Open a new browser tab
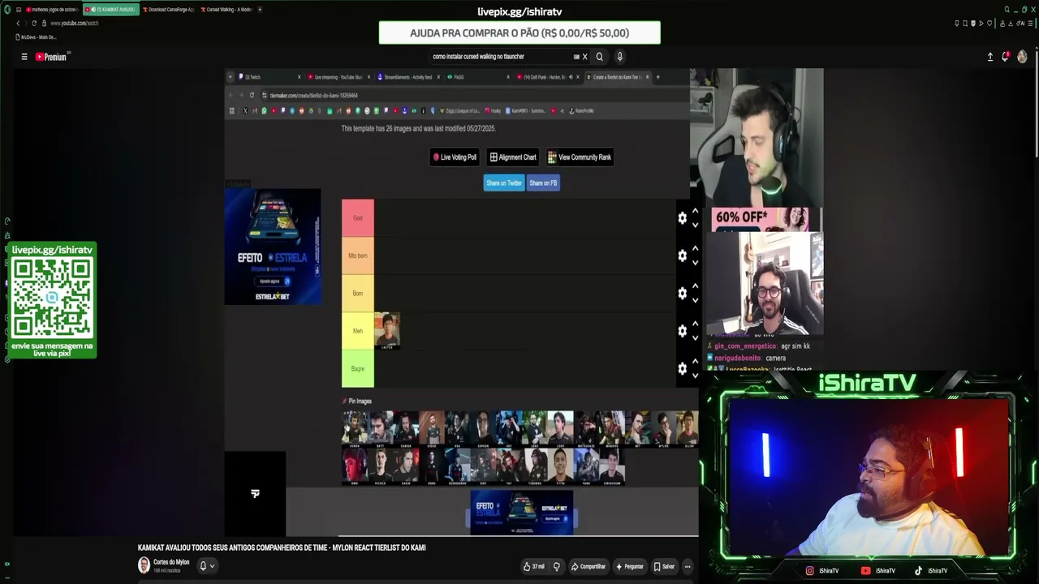This screenshot has width=1039, height=584. [x=260, y=10]
